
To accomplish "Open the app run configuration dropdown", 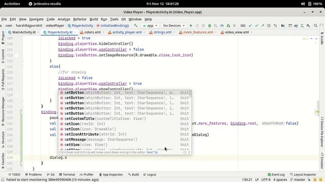I will (150, 26).
